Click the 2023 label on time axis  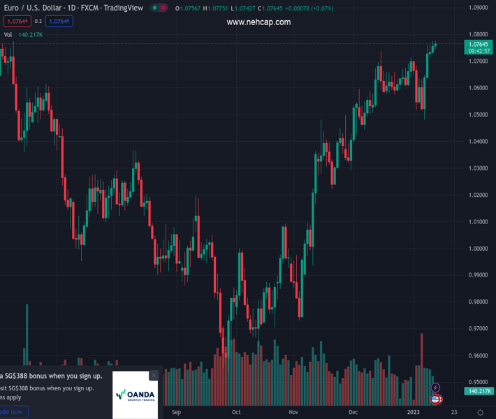[x=415, y=413]
